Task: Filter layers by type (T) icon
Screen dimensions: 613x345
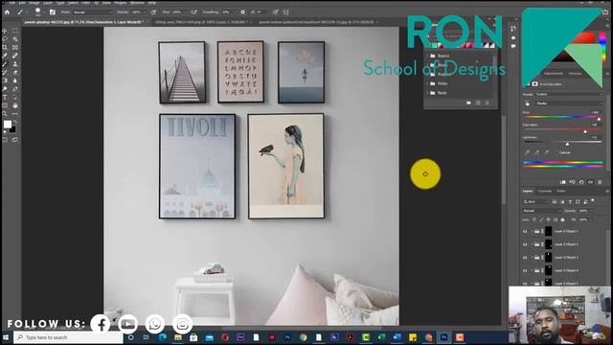Action: [x=570, y=202]
